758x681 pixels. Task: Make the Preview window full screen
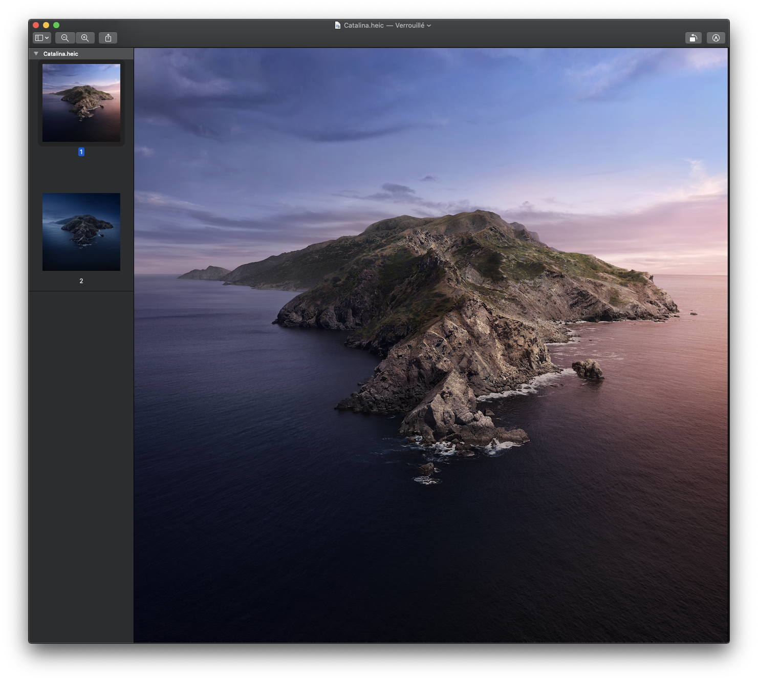[56, 25]
